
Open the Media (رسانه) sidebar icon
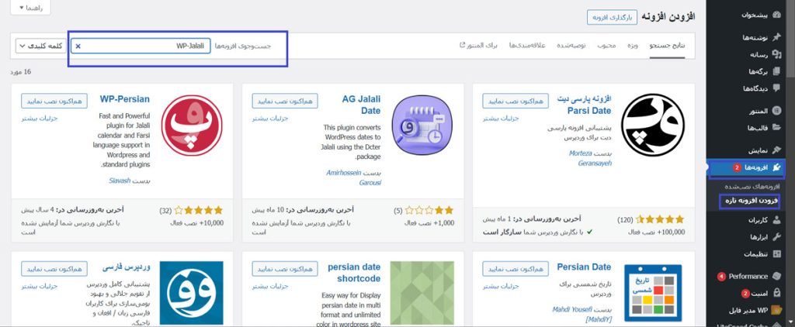[x=776, y=54]
